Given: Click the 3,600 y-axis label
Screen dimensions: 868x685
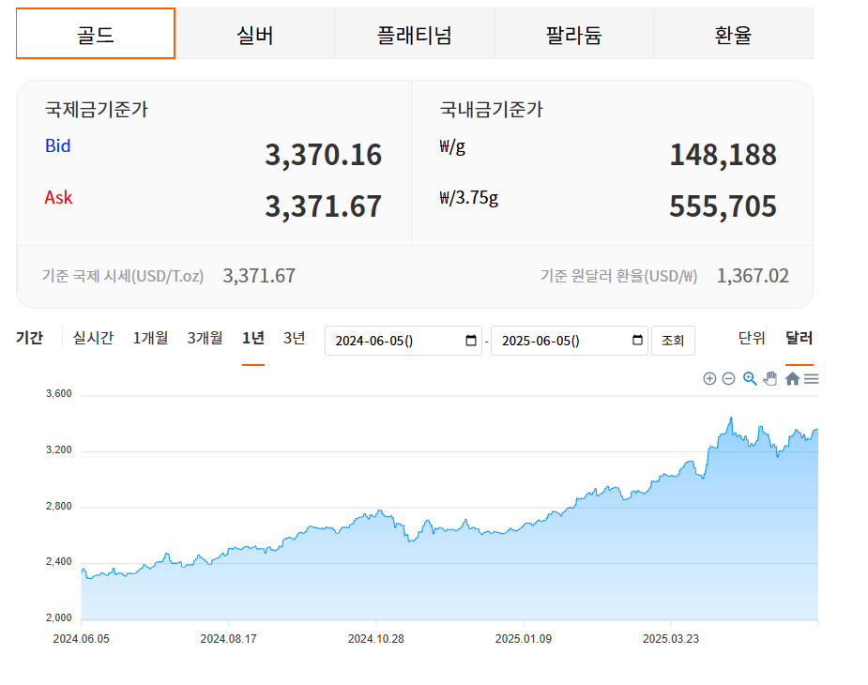Looking at the screenshot, I should [x=59, y=394].
